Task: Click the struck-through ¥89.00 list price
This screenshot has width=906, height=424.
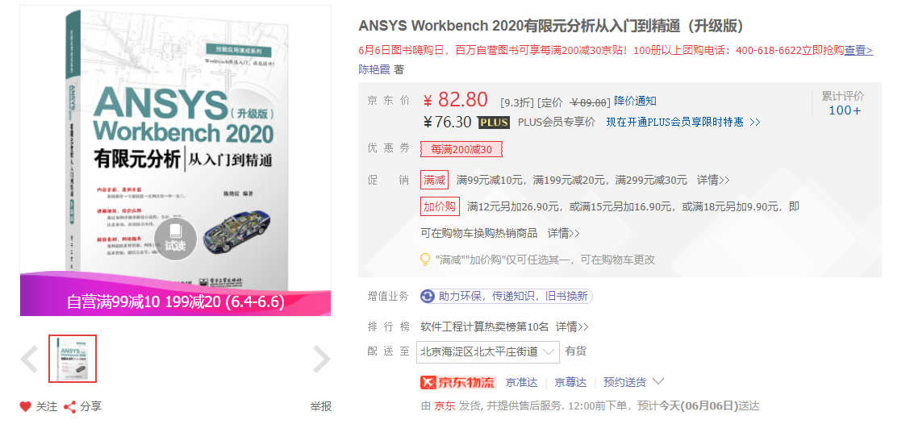Action: [x=589, y=102]
